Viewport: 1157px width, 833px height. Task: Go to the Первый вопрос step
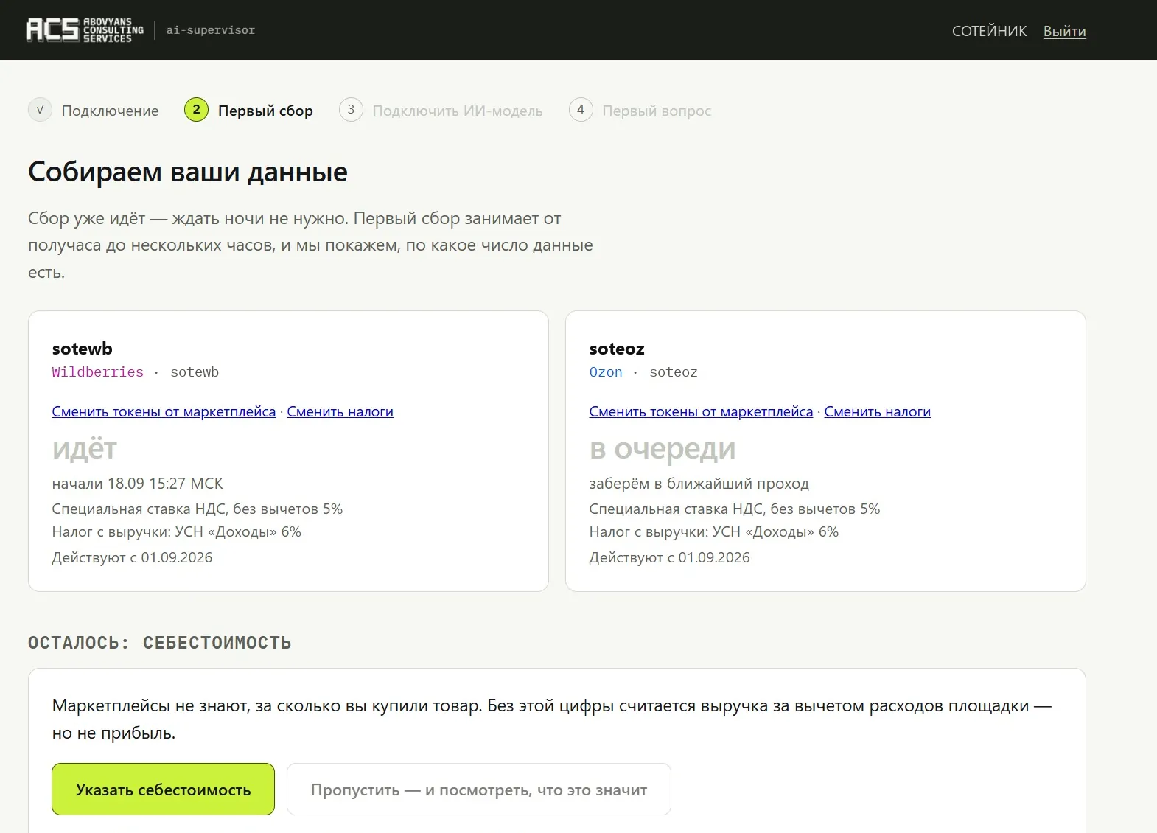coord(657,111)
